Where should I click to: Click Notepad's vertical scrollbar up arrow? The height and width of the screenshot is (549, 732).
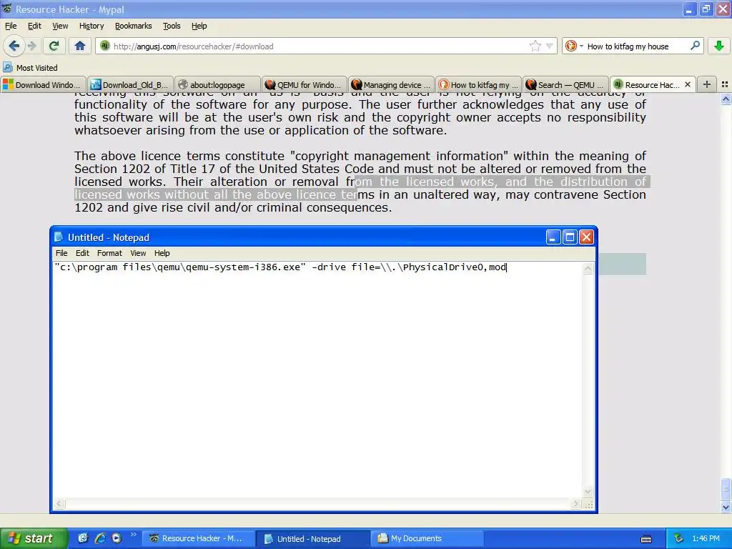pyautogui.click(x=588, y=268)
